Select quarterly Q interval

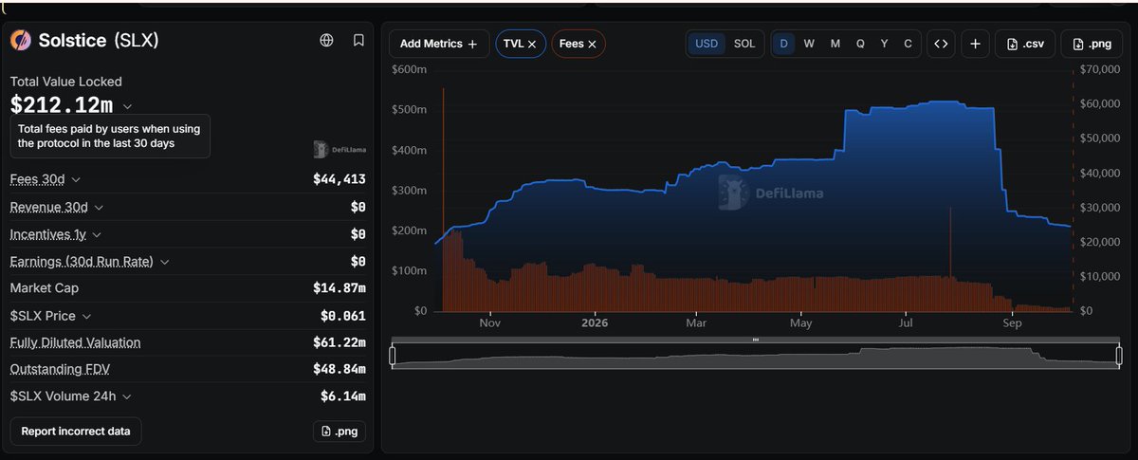pos(860,44)
